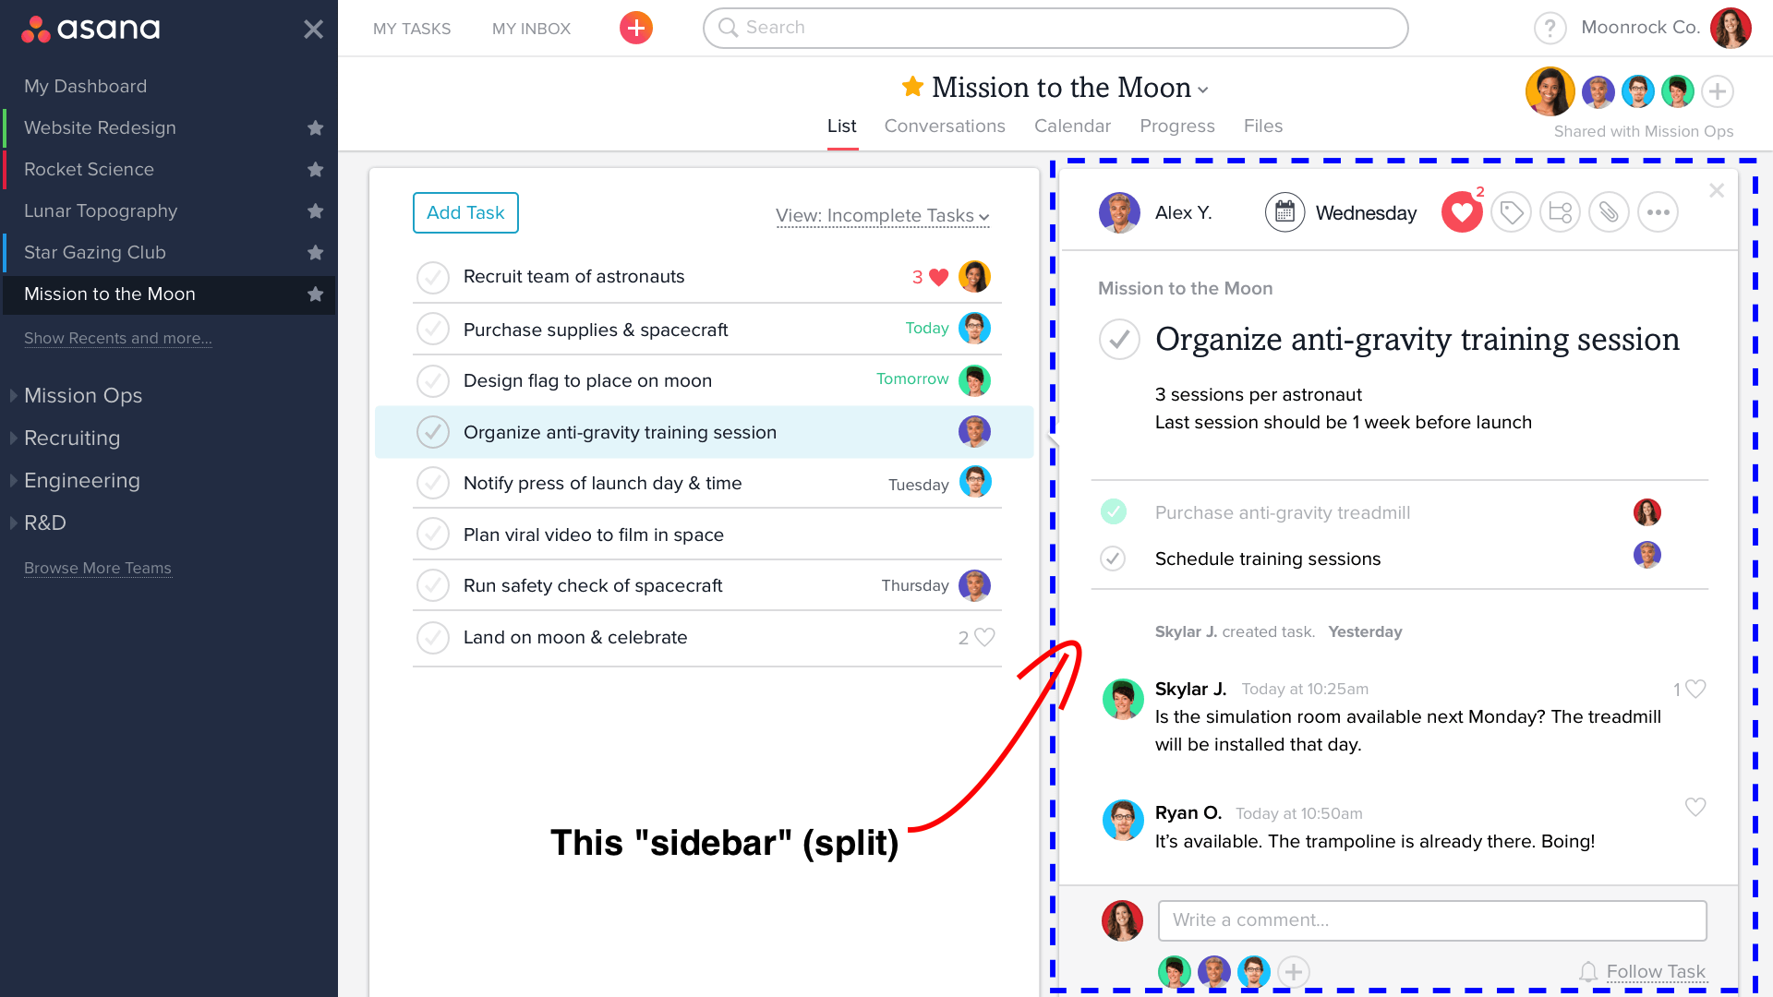The width and height of the screenshot is (1773, 997).
Task: Switch to the Conversations tab
Action: click(x=945, y=126)
